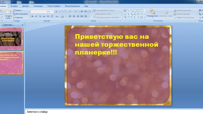Image resolution: width=203 pixels, height=114 pixels.
Task: Select the second slide thumbnail with yellow text
Action: [x=11, y=63]
